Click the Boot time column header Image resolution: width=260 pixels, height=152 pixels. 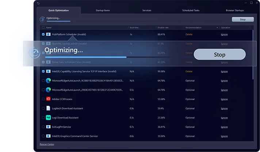[134, 27]
